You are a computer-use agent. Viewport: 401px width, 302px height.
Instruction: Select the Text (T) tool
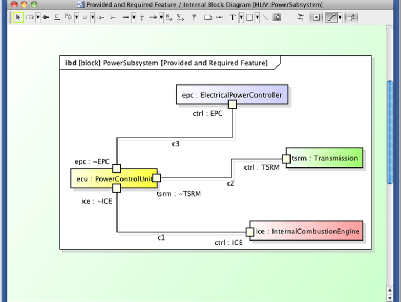click(233, 18)
